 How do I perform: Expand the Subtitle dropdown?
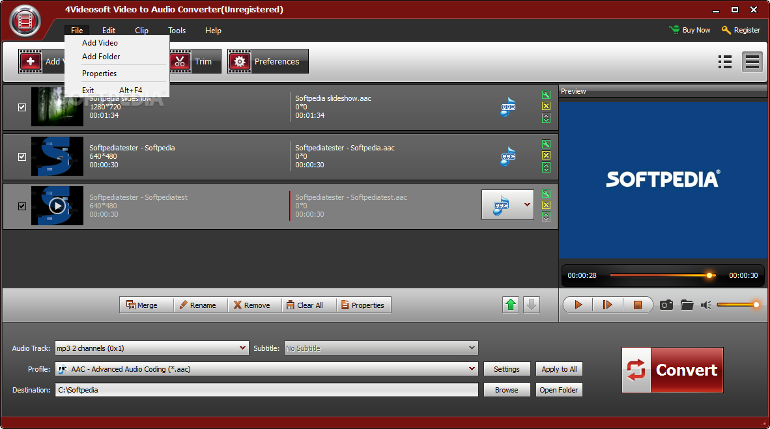[x=472, y=348]
